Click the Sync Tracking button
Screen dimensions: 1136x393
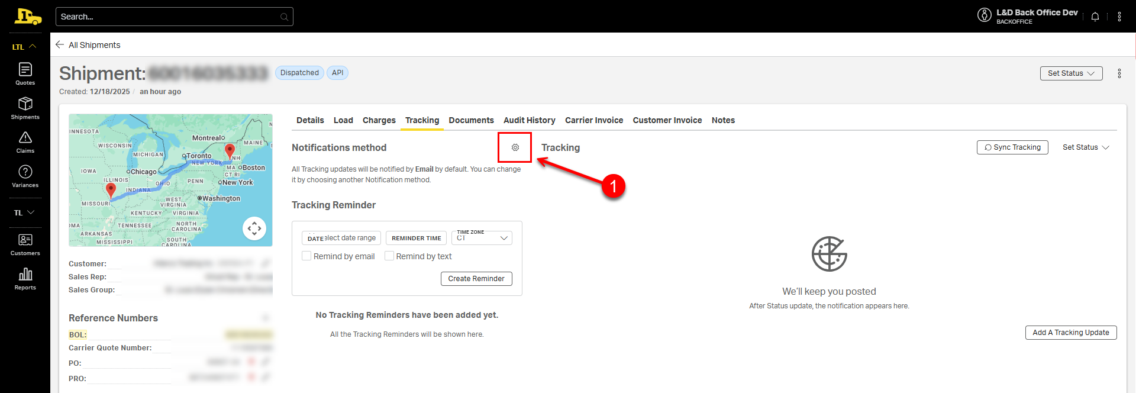coord(1012,147)
